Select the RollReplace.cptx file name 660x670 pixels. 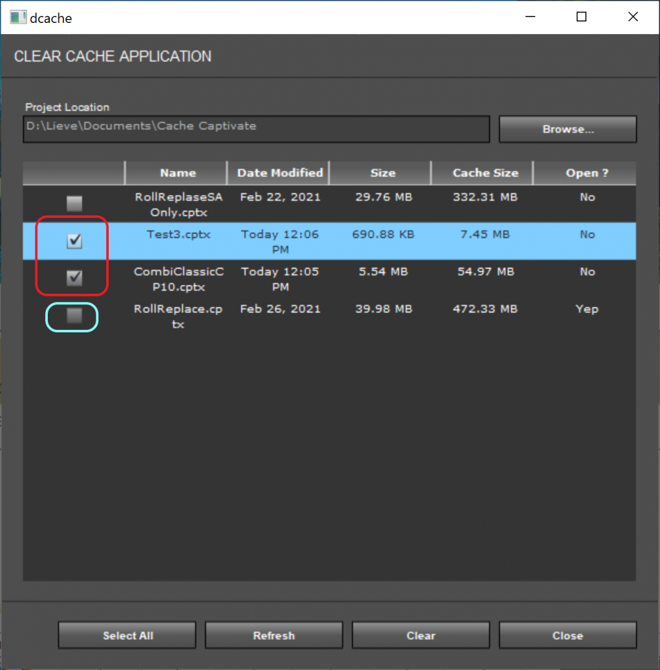click(178, 316)
